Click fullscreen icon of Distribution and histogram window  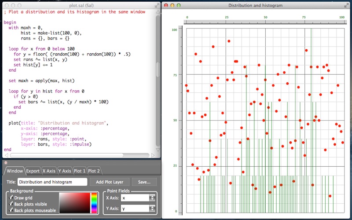coord(346,6)
